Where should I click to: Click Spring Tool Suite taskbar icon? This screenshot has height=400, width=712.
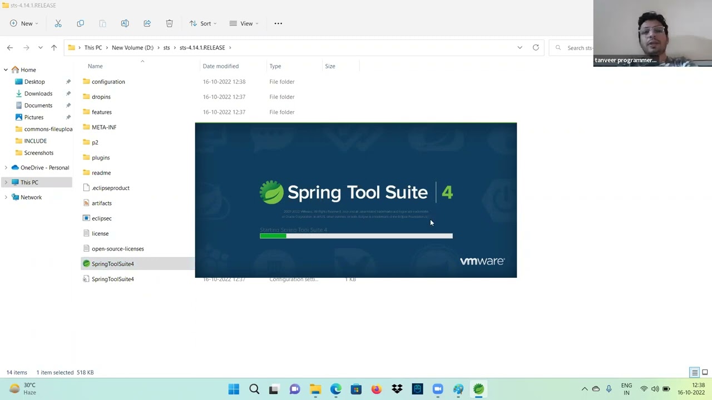(x=478, y=389)
